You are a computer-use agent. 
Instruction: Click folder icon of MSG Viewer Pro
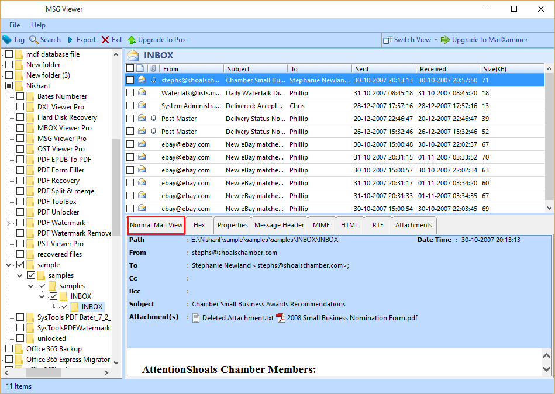[x=30, y=139]
